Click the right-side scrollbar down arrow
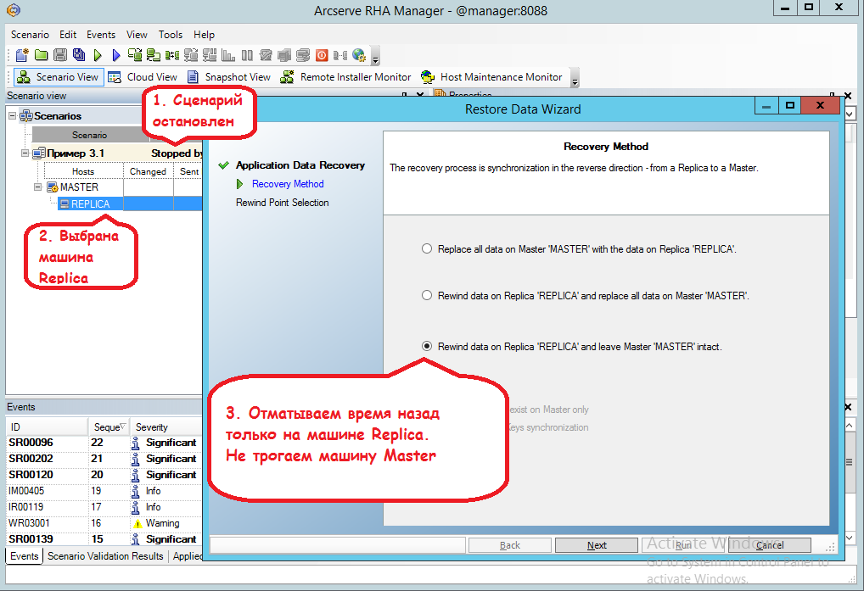 [x=849, y=538]
